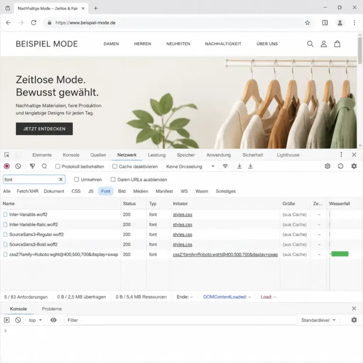Click the BEISPIEL MODE site logo
The width and height of the screenshot is (363, 363).
[47, 44]
